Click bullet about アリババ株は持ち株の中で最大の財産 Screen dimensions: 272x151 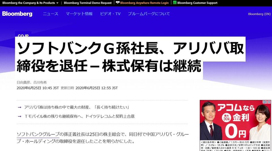click(x=76, y=107)
